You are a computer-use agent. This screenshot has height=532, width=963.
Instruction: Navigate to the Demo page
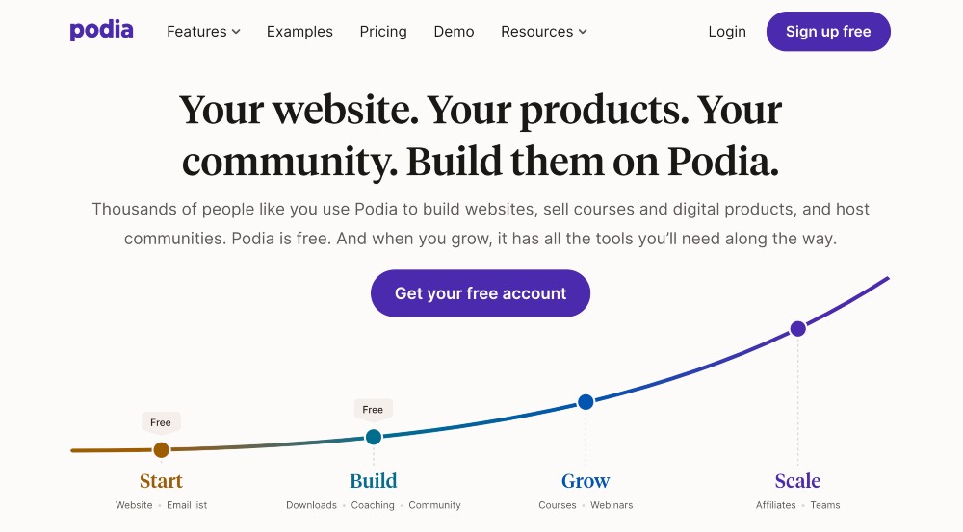click(454, 32)
